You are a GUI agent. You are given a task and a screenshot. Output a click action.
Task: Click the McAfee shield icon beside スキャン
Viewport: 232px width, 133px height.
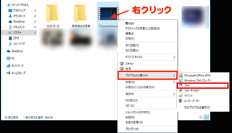(122, 64)
